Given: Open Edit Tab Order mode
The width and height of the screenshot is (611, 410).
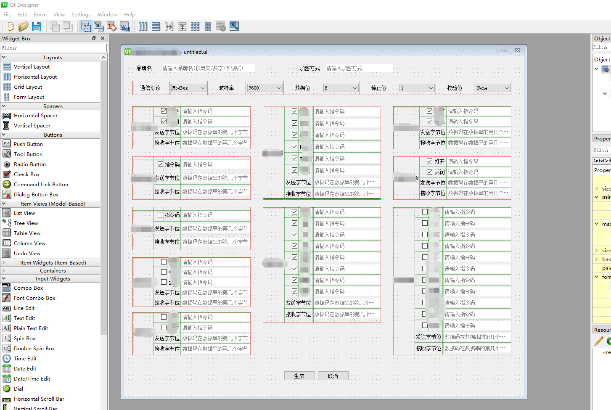Looking at the screenshot, I should [124, 26].
